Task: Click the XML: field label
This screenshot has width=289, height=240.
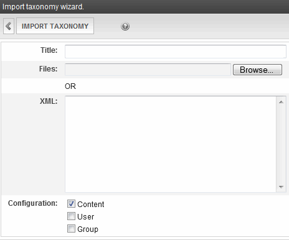Action: (49, 101)
